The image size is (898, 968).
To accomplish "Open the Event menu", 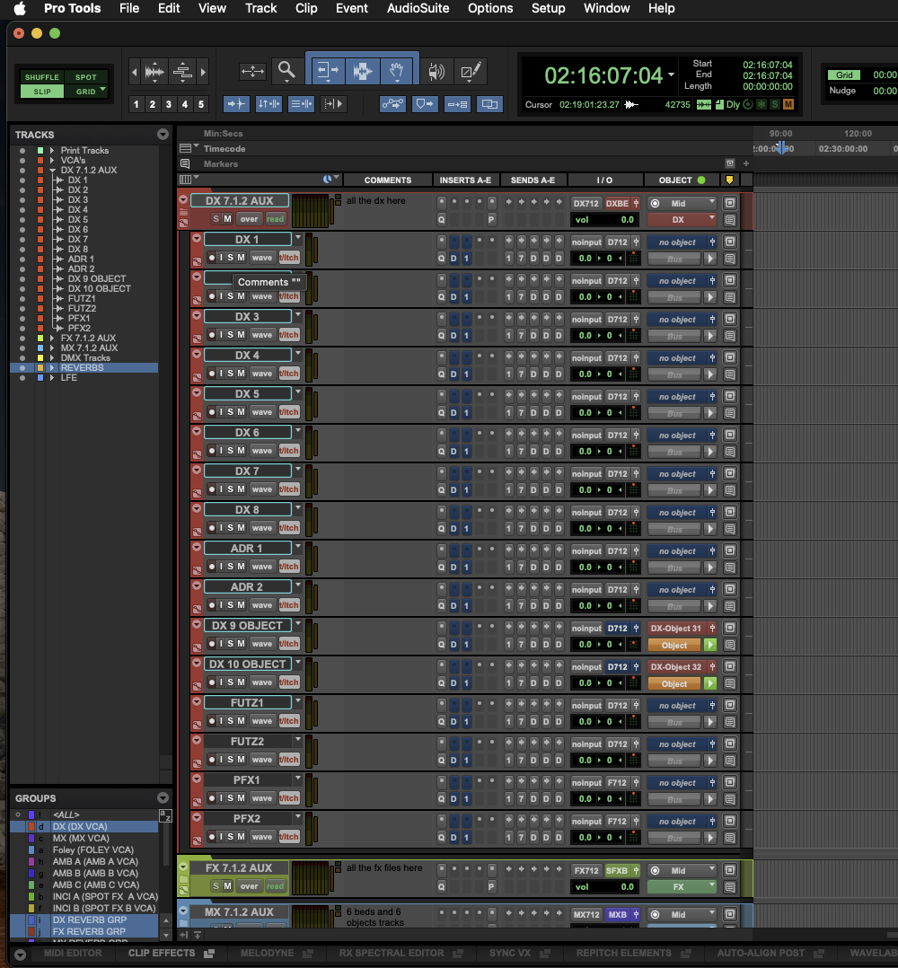I will coord(352,8).
